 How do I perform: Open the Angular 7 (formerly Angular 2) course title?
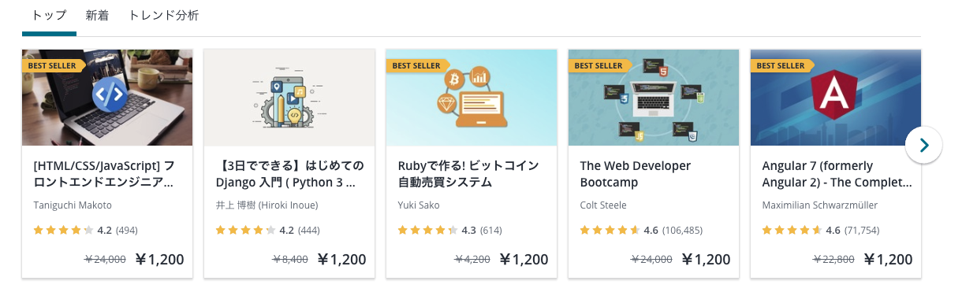(837, 174)
